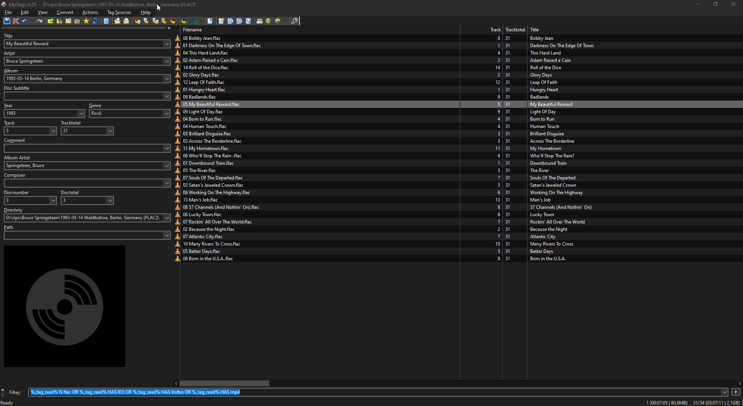Viewport: 743px width, 406px height.
Task: Open the undo history small dropdown arrow
Action: point(32,21)
